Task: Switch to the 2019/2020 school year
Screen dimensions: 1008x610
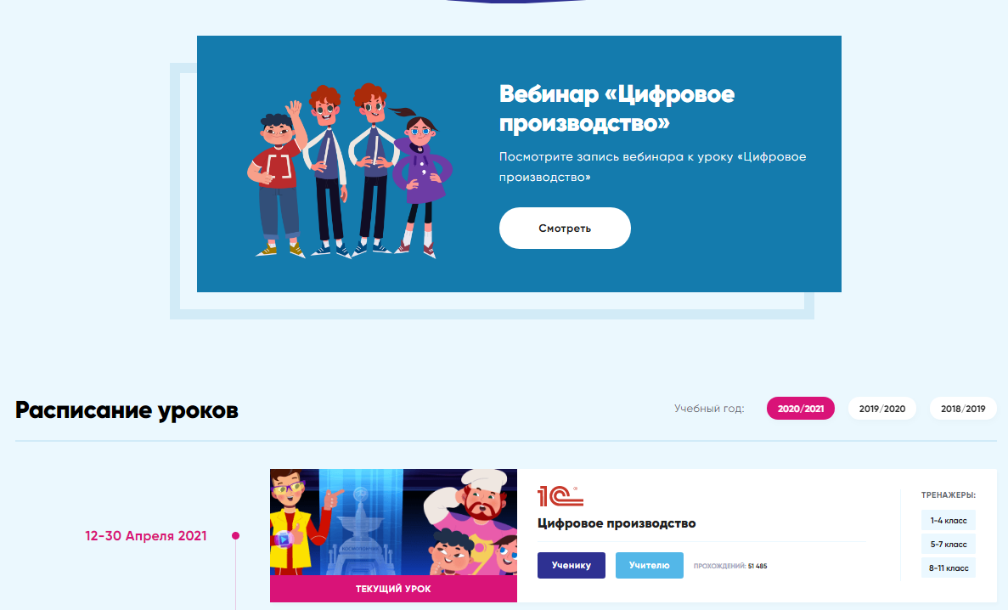Action: tap(882, 409)
